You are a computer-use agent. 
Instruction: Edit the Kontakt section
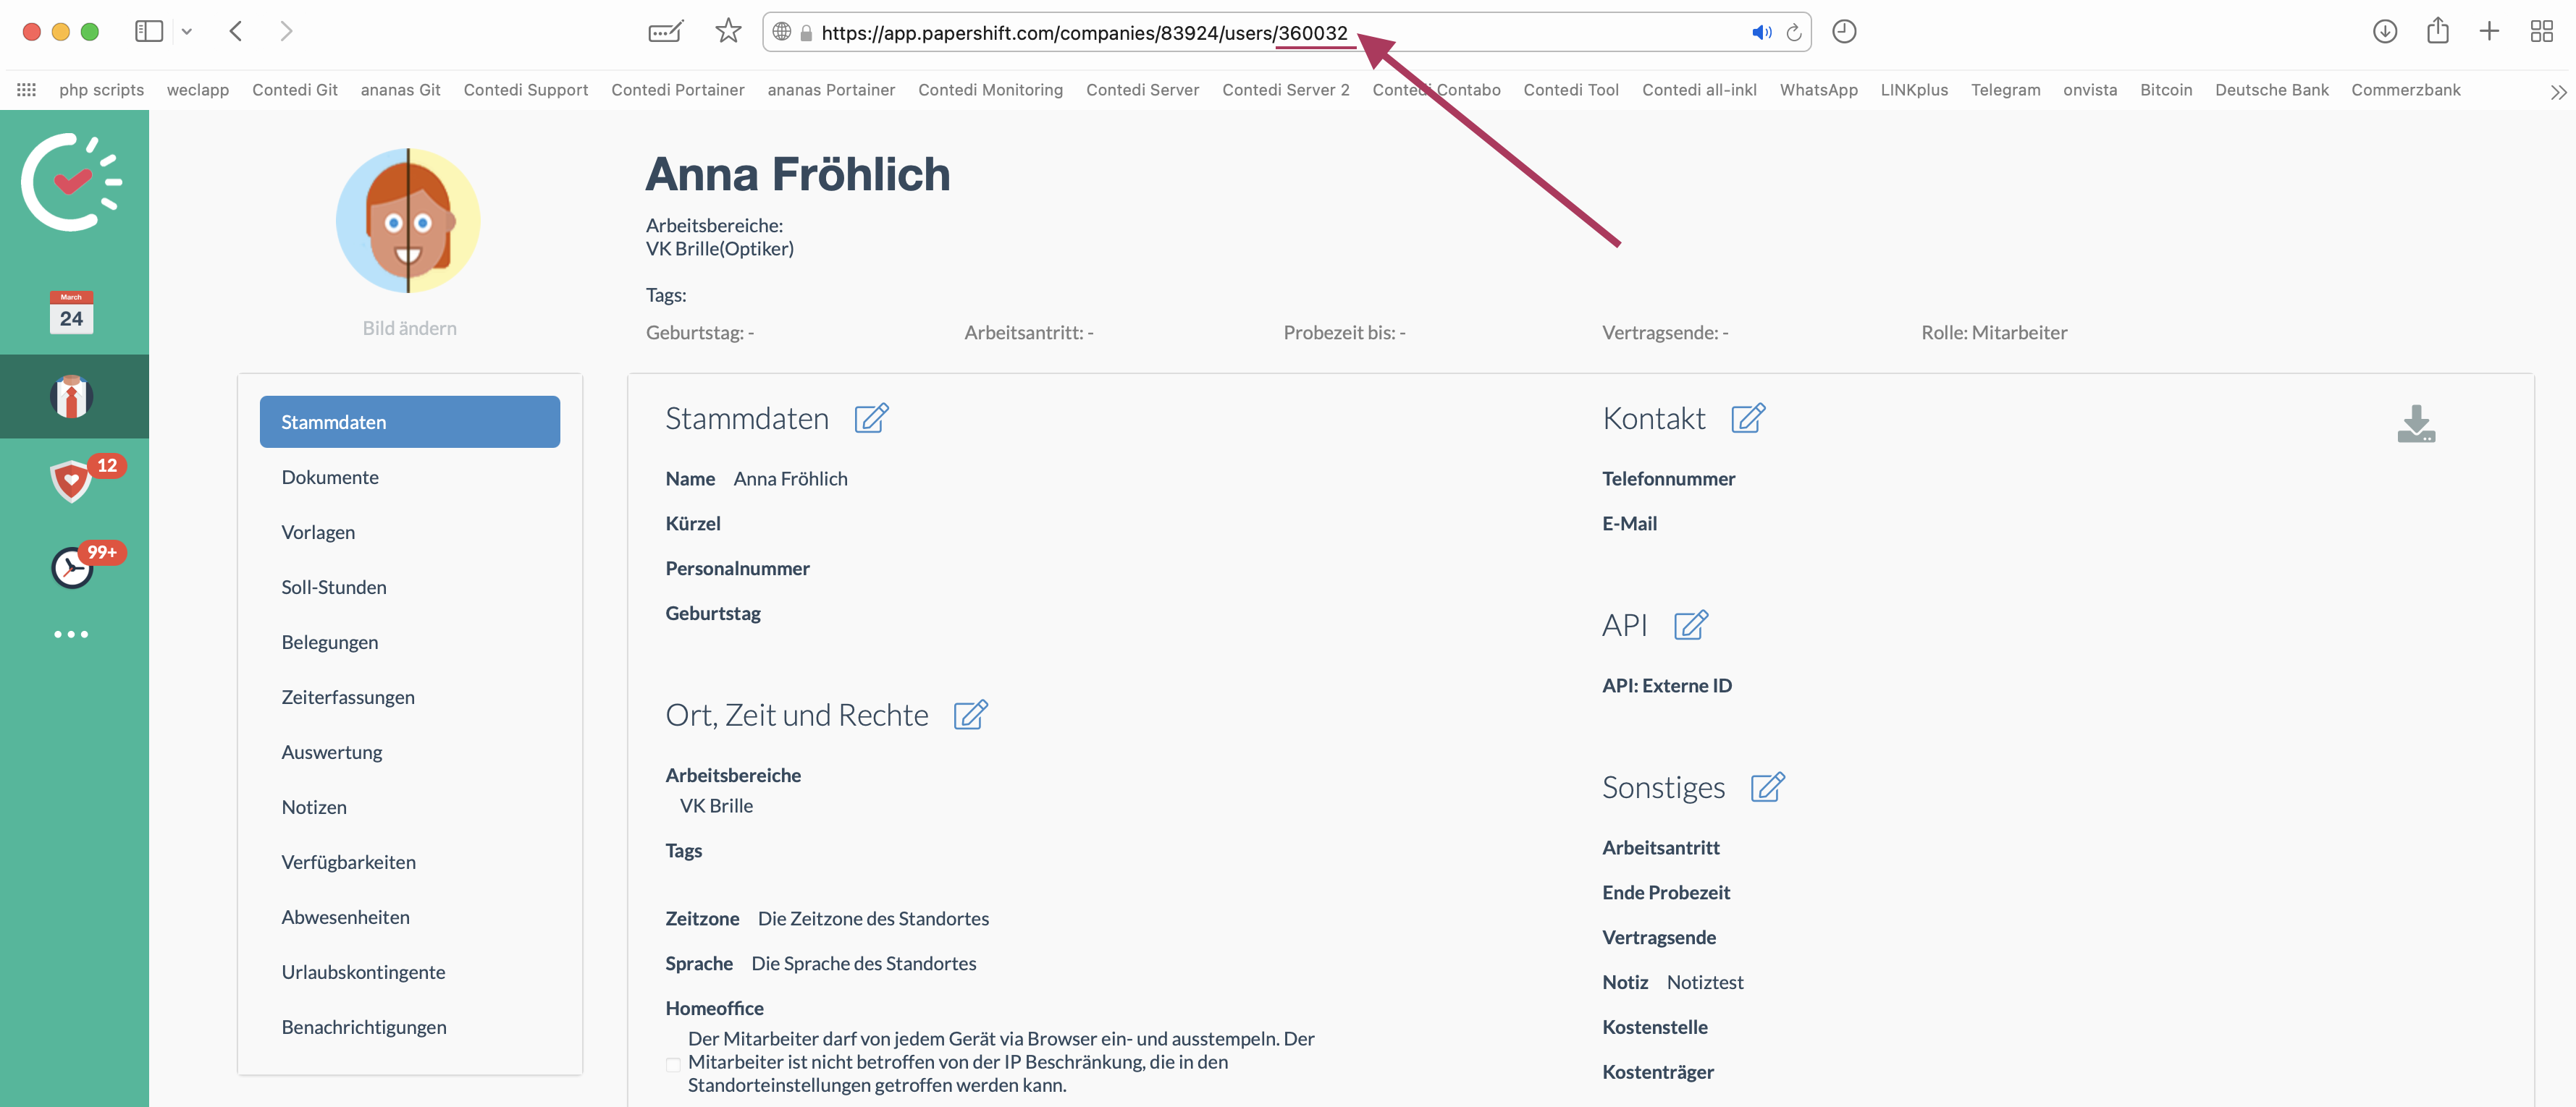pyautogui.click(x=1748, y=419)
